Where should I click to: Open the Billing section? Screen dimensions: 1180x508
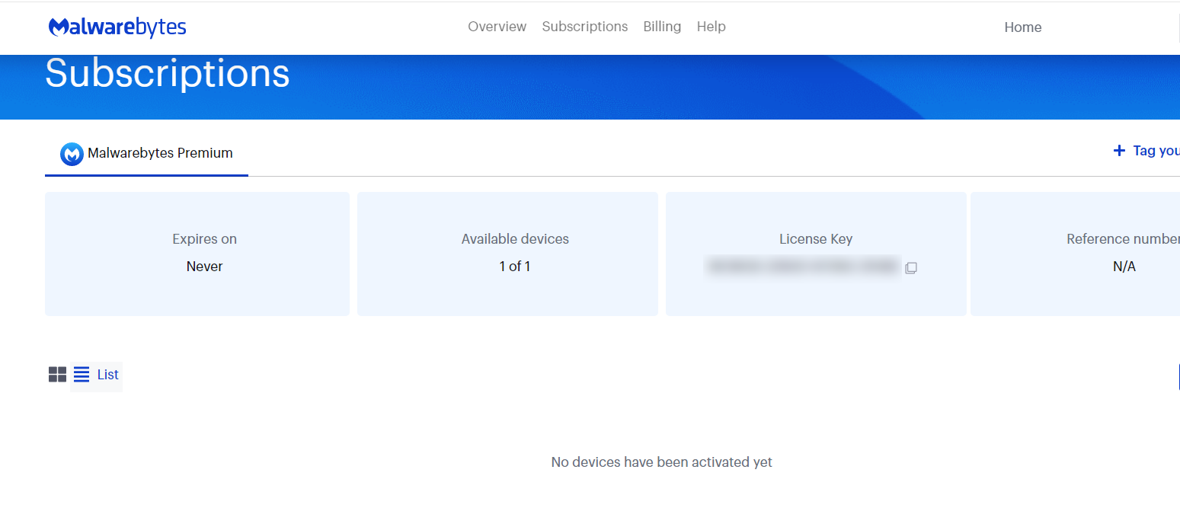[x=661, y=27]
